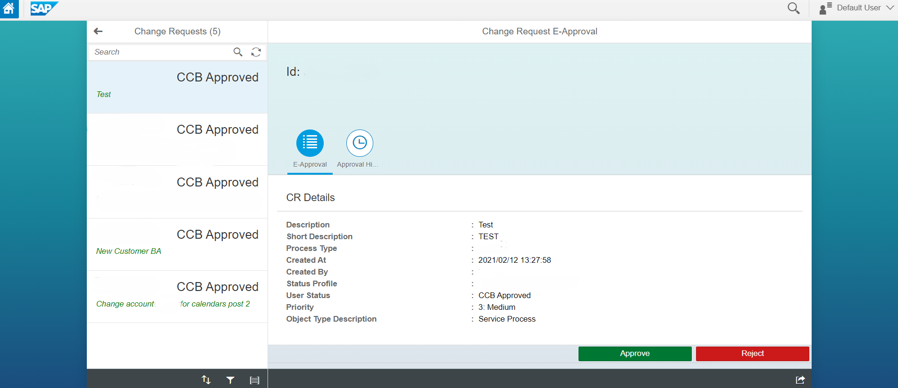Screen dimensions: 898x388
Task: Click the 'Service Process' value
Action: click(507, 319)
